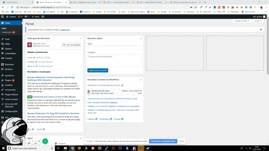The image size is (269, 151).
Task: Open recently edited About Us link
Action: 31,66
